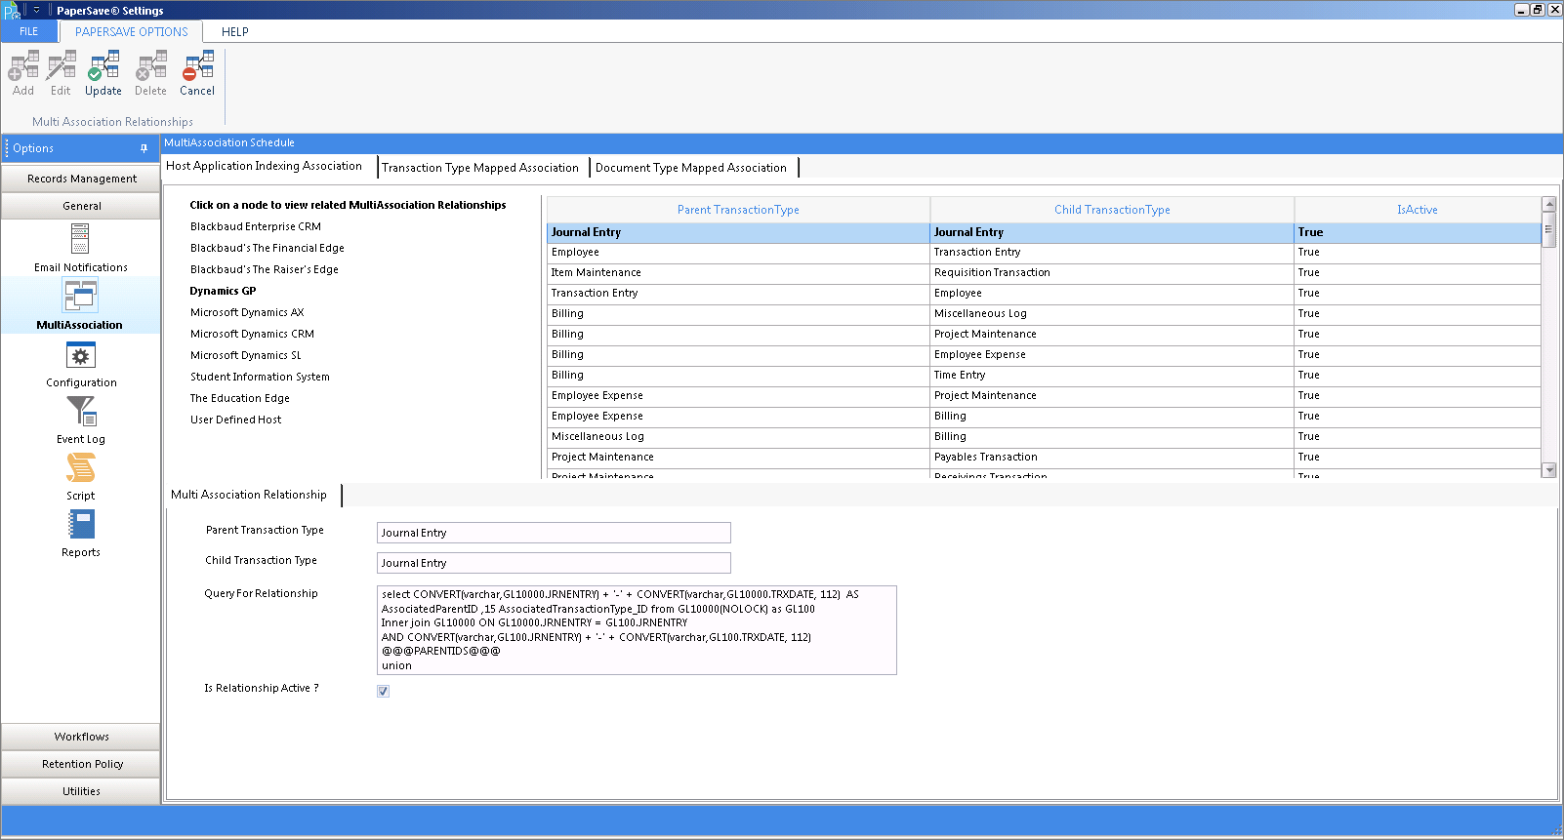The height and width of the screenshot is (840, 1564).
Task: Sort by Parent TransactionType column header
Action: pyautogui.click(x=738, y=210)
